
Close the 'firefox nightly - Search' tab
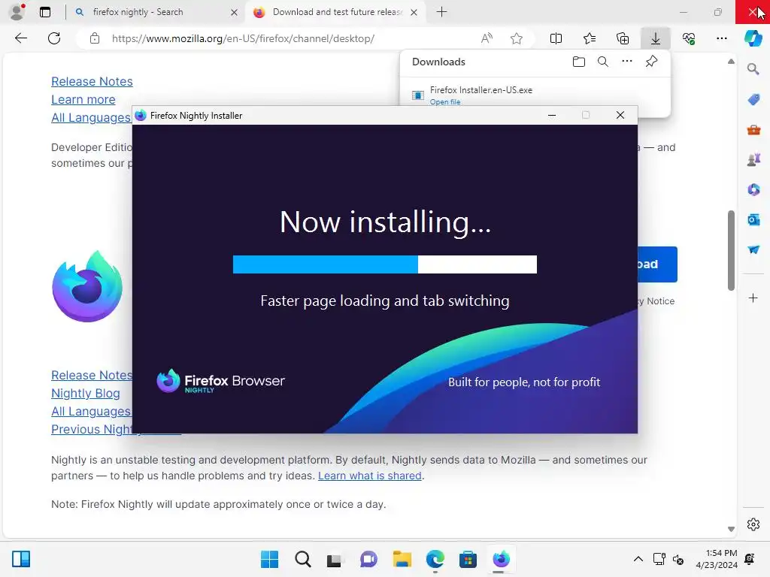(235, 12)
